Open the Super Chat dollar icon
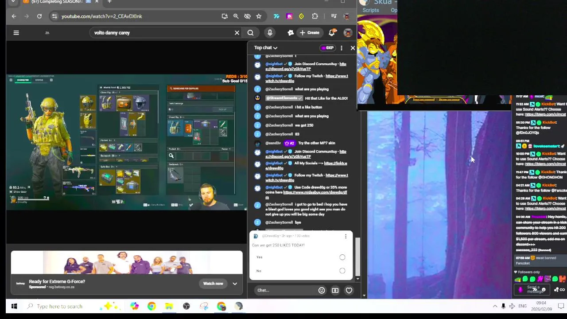This screenshot has height=319, width=567. 335,291
